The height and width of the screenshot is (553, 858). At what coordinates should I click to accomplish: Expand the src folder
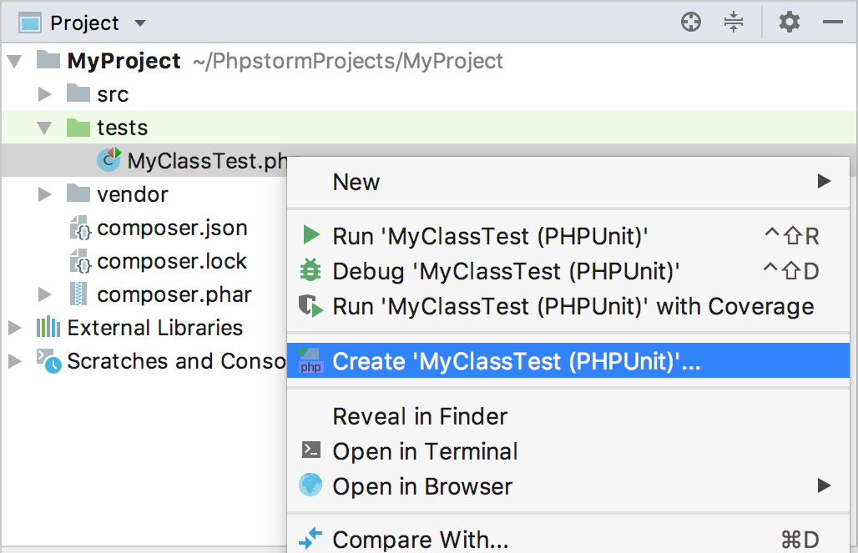(44, 94)
